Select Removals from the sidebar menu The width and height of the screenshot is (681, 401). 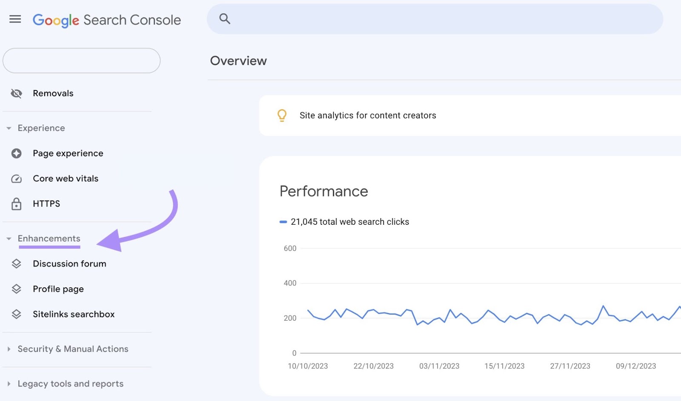(53, 93)
